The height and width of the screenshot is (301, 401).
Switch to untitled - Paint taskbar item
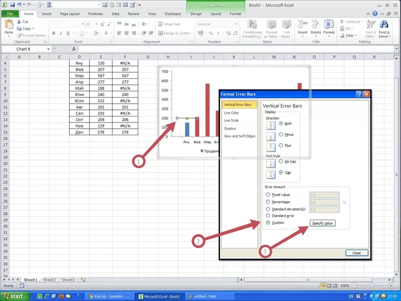210,296
